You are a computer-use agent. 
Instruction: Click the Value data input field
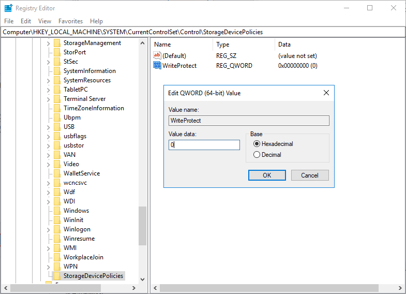[204, 145]
